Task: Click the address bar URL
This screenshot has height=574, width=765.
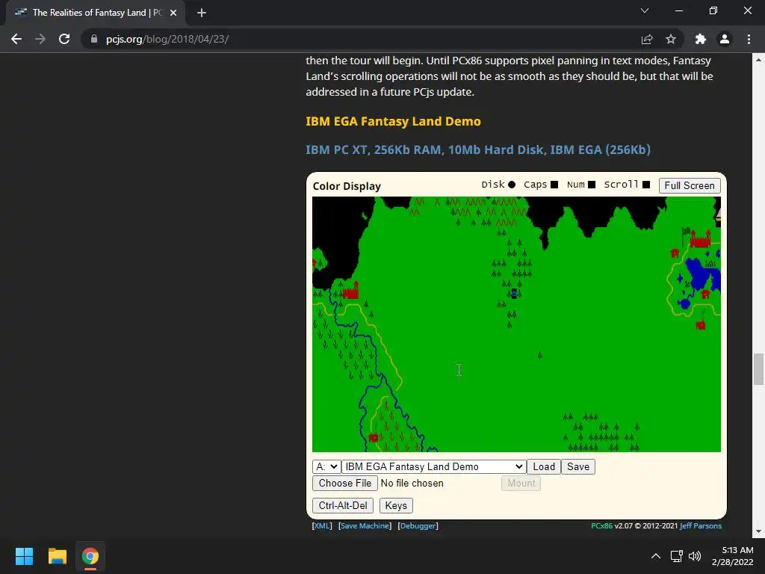Action: [x=167, y=39]
